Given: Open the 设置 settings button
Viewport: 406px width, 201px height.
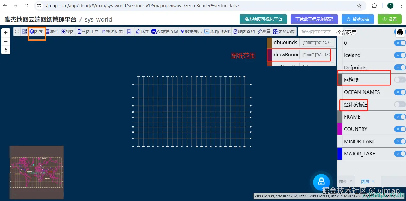Looking at the screenshot, I should [390, 19].
